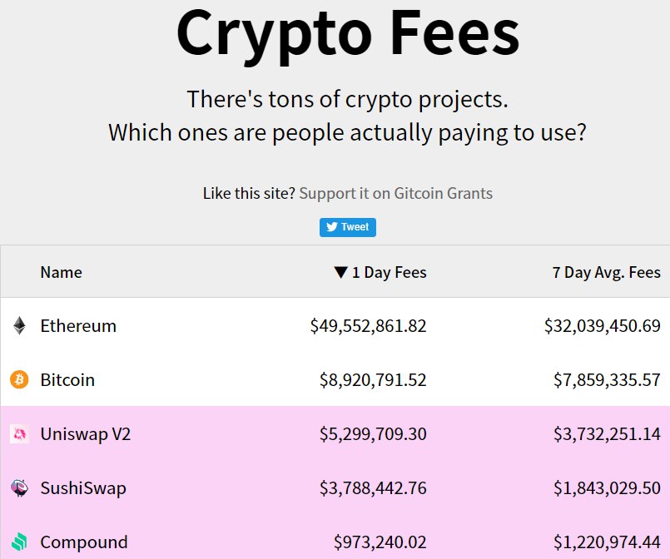The height and width of the screenshot is (559, 670).
Task: Toggle sort arrow beside 1 Day Fees
Action: 341,272
